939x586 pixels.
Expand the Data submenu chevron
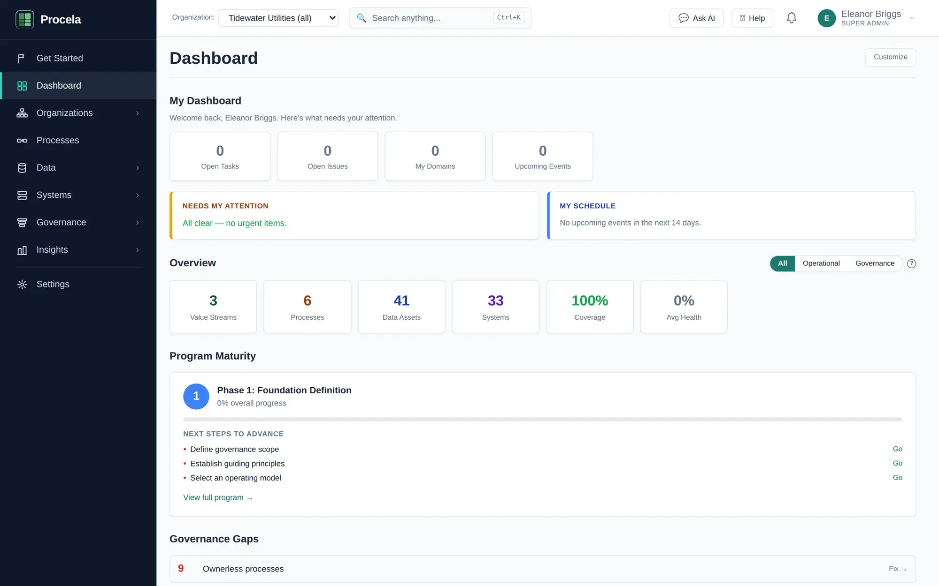coord(138,168)
